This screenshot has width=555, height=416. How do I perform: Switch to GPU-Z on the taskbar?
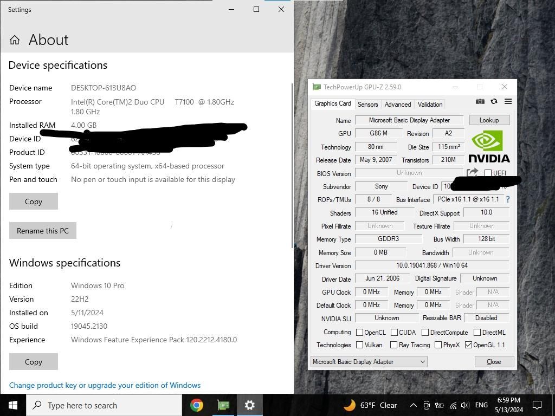(x=223, y=405)
